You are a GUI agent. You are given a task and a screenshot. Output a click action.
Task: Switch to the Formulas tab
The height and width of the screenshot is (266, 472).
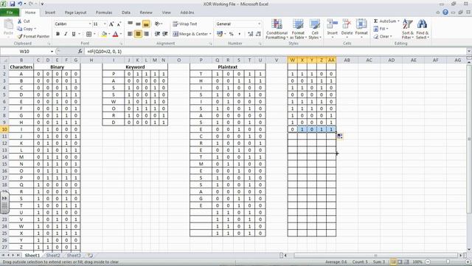pos(104,13)
